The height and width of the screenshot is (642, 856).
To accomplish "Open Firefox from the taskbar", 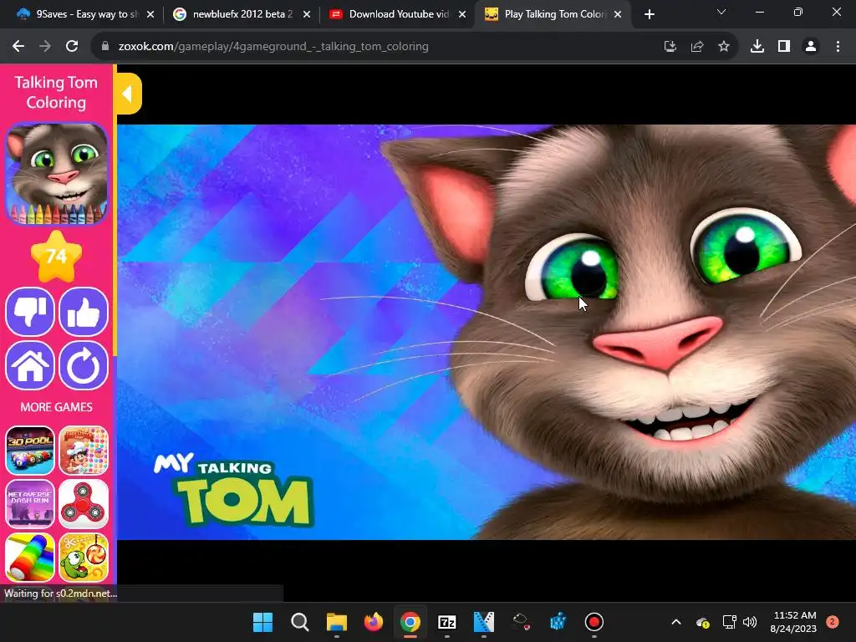I will click(374, 622).
